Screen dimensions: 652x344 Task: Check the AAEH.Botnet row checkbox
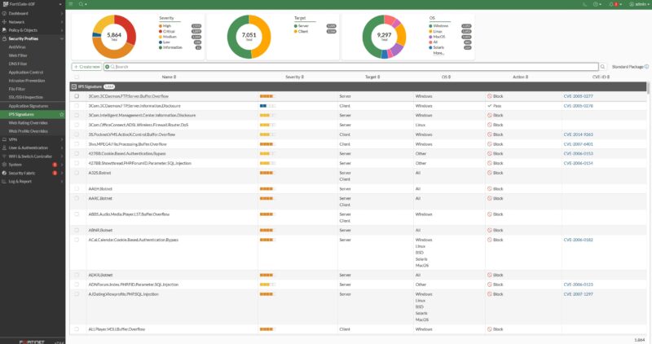[x=77, y=189]
